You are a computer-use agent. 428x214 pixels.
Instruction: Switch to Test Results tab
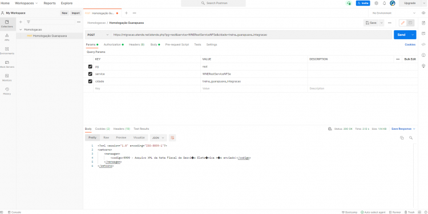pos(141,129)
